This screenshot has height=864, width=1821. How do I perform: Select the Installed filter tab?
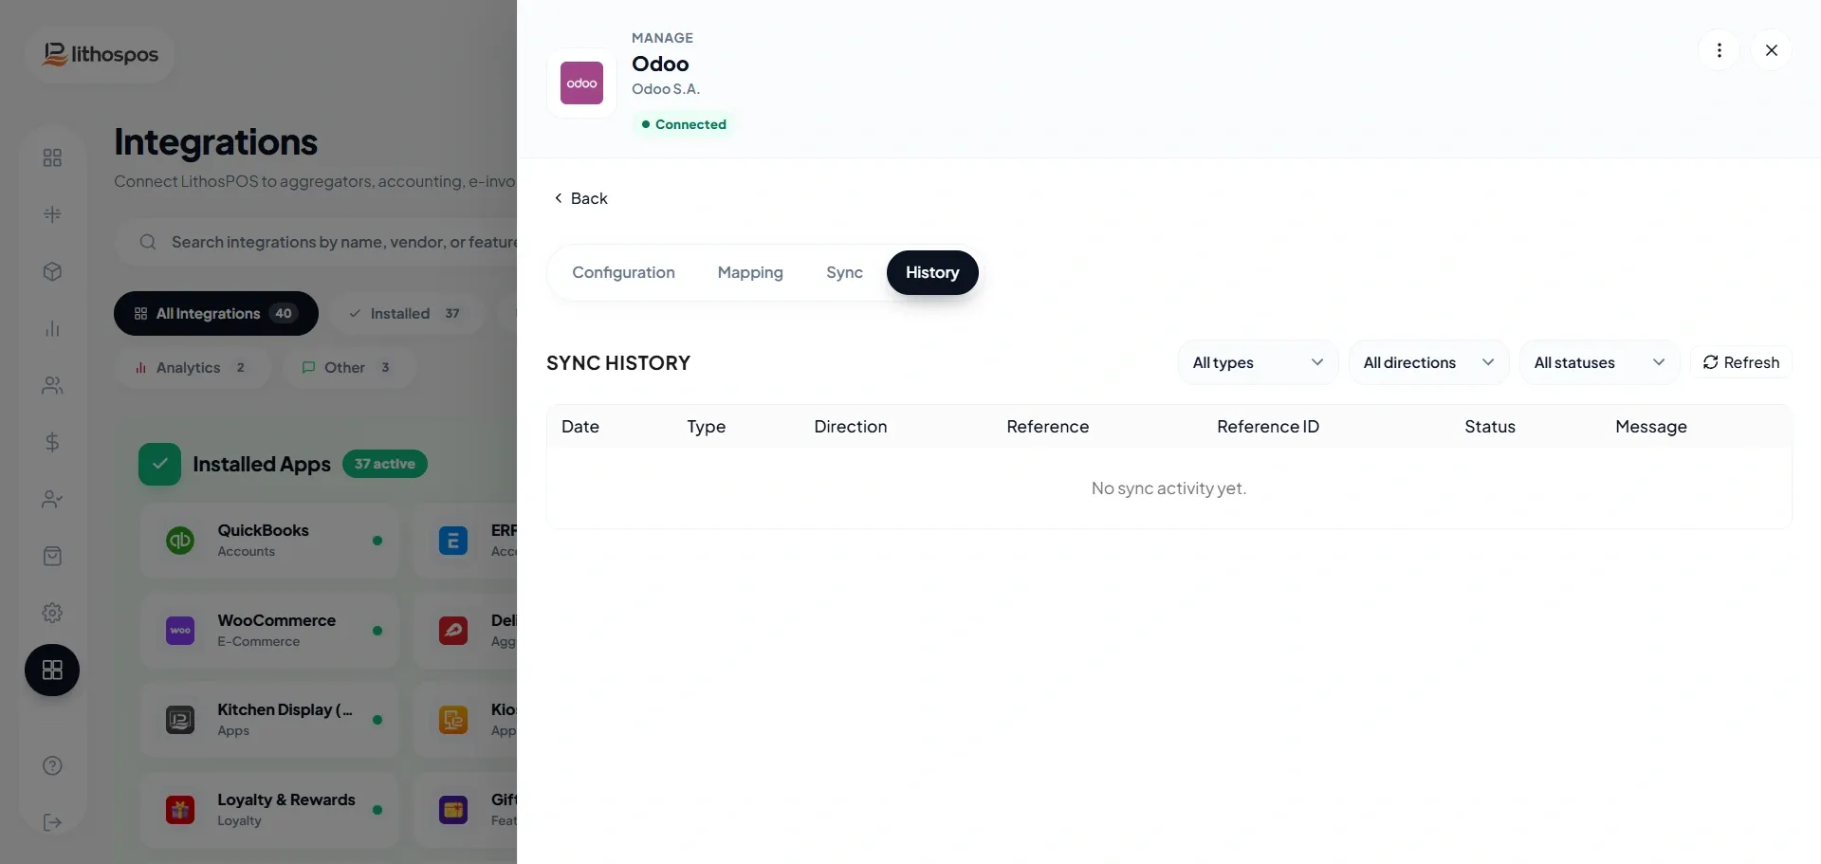tap(406, 314)
